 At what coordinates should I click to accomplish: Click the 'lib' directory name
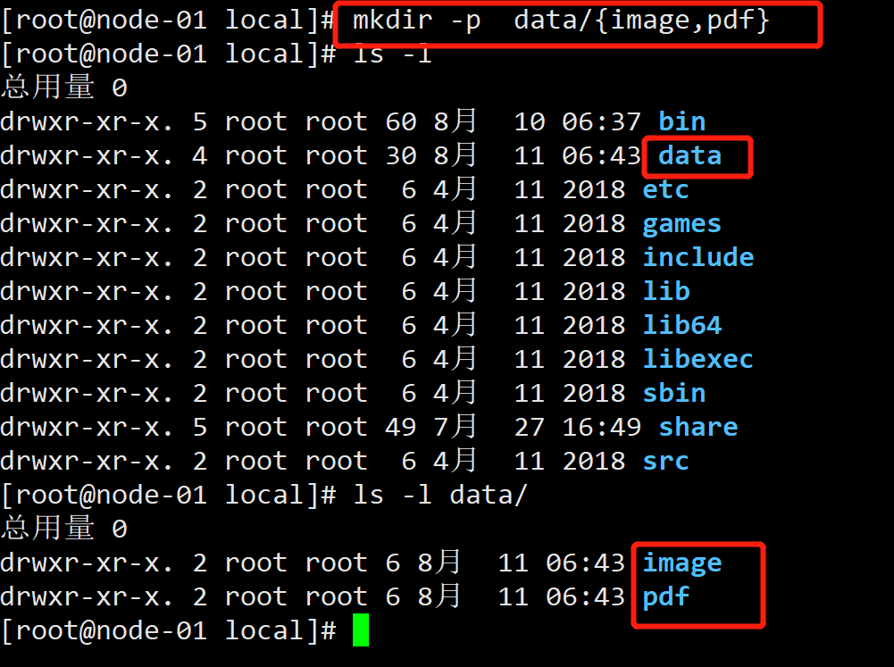tap(666, 291)
